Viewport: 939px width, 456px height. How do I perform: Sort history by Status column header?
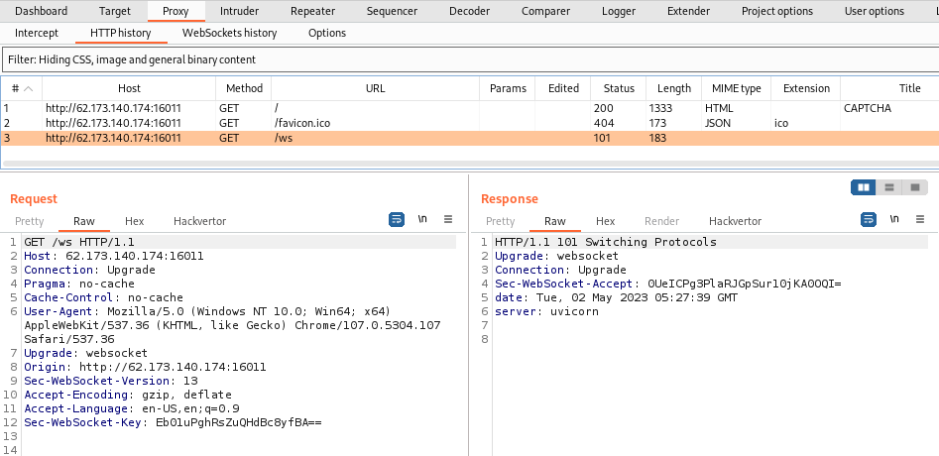click(618, 88)
